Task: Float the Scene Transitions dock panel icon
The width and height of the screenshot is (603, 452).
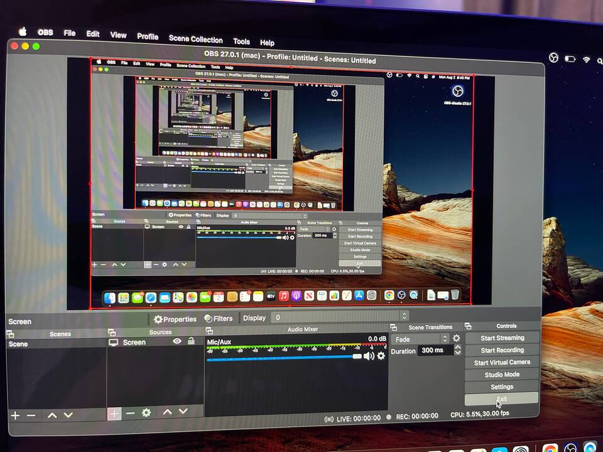Action: pyautogui.click(x=393, y=328)
